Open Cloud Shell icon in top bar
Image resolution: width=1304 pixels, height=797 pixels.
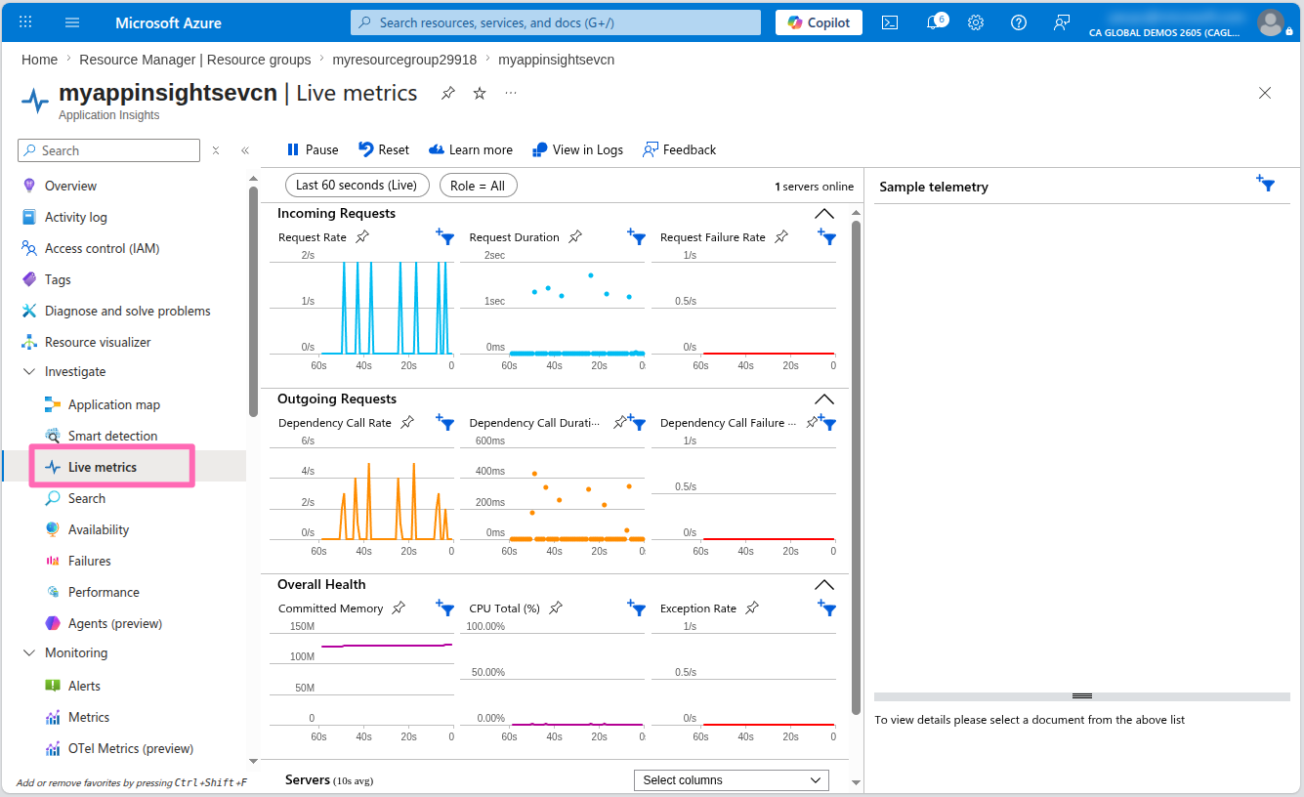[890, 22]
